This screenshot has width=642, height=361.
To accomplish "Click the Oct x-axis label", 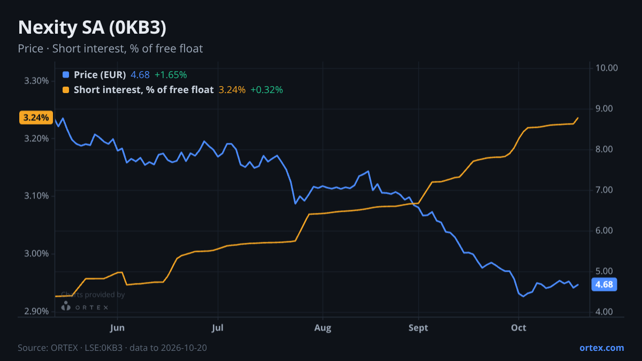I will click(x=518, y=327).
